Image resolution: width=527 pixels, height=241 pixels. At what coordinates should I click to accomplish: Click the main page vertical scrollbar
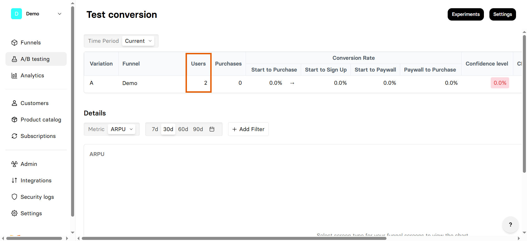[x=524, y=104]
